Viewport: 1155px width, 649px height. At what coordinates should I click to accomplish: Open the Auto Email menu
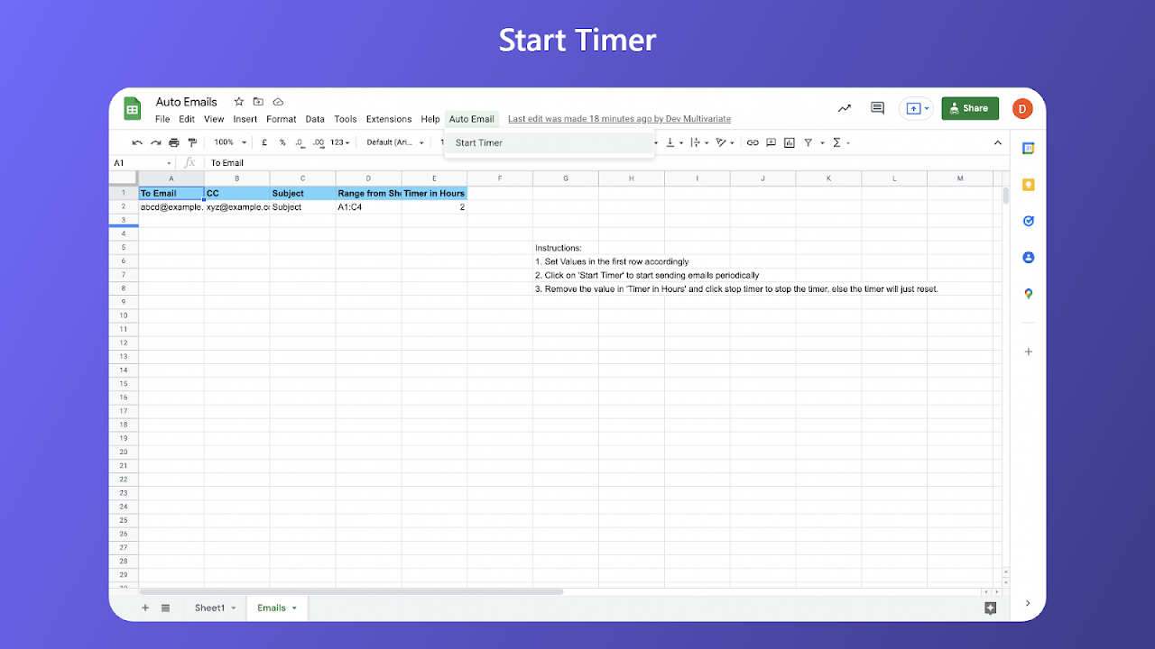(471, 118)
